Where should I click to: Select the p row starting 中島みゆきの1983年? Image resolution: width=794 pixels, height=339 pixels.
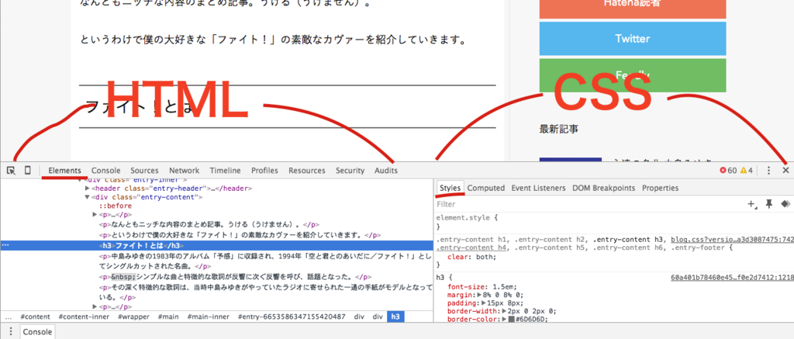[x=265, y=261]
